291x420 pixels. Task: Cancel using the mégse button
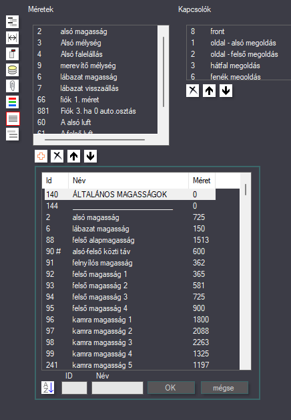[224, 388]
